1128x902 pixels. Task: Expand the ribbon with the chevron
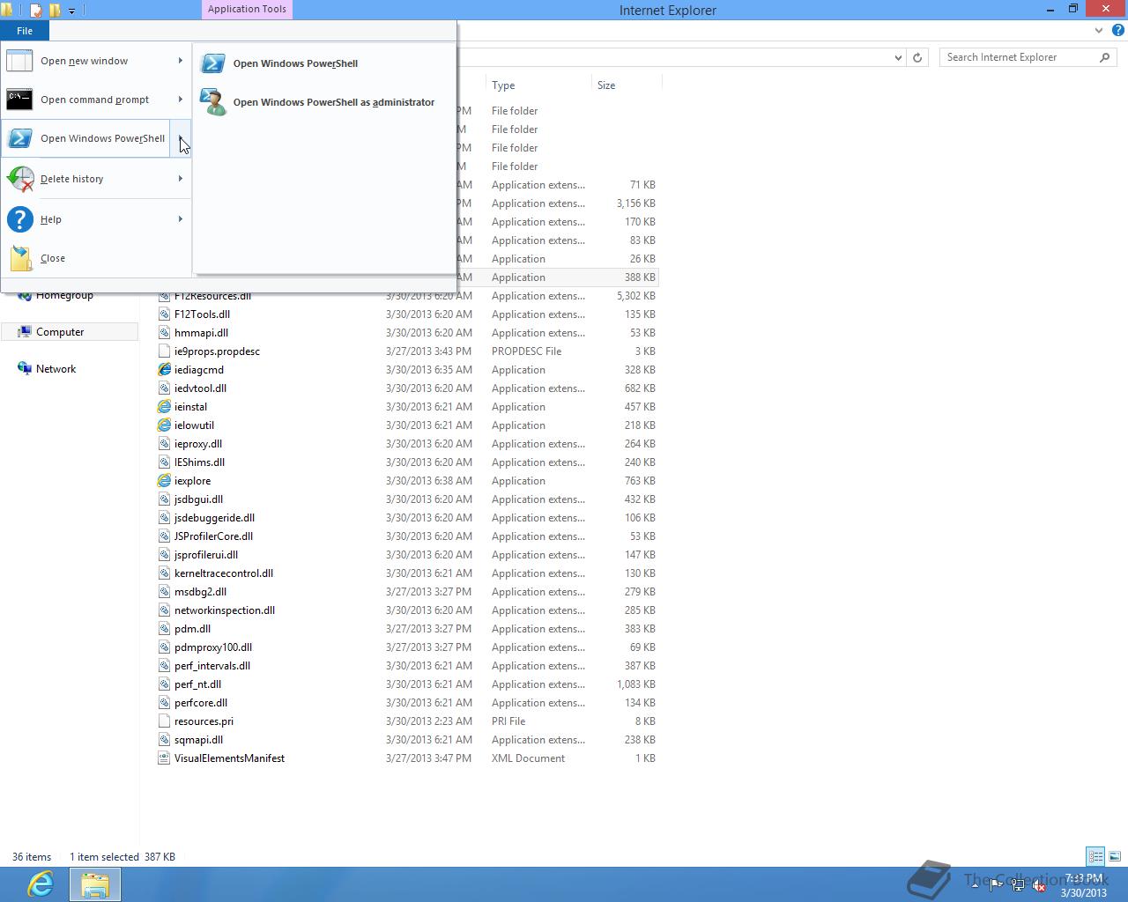[x=1099, y=30]
